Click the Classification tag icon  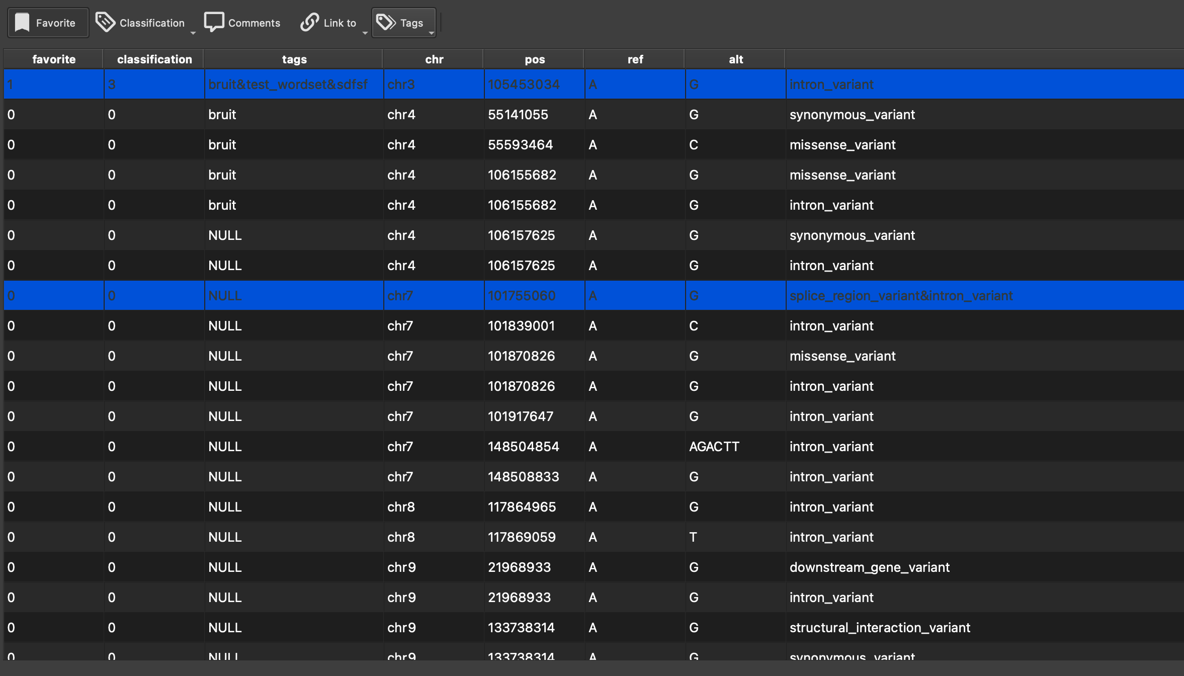105,23
